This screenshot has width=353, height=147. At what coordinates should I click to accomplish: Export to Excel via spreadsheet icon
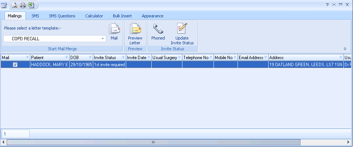pos(31,4)
